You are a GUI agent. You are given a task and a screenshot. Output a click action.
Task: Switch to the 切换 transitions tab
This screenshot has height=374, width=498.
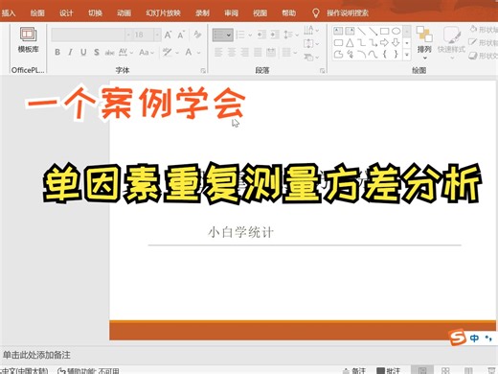[95, 13]
